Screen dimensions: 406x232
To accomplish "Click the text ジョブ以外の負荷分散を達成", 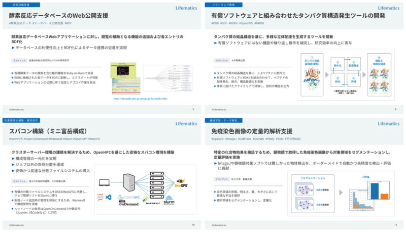I will (x=40, y=165).
